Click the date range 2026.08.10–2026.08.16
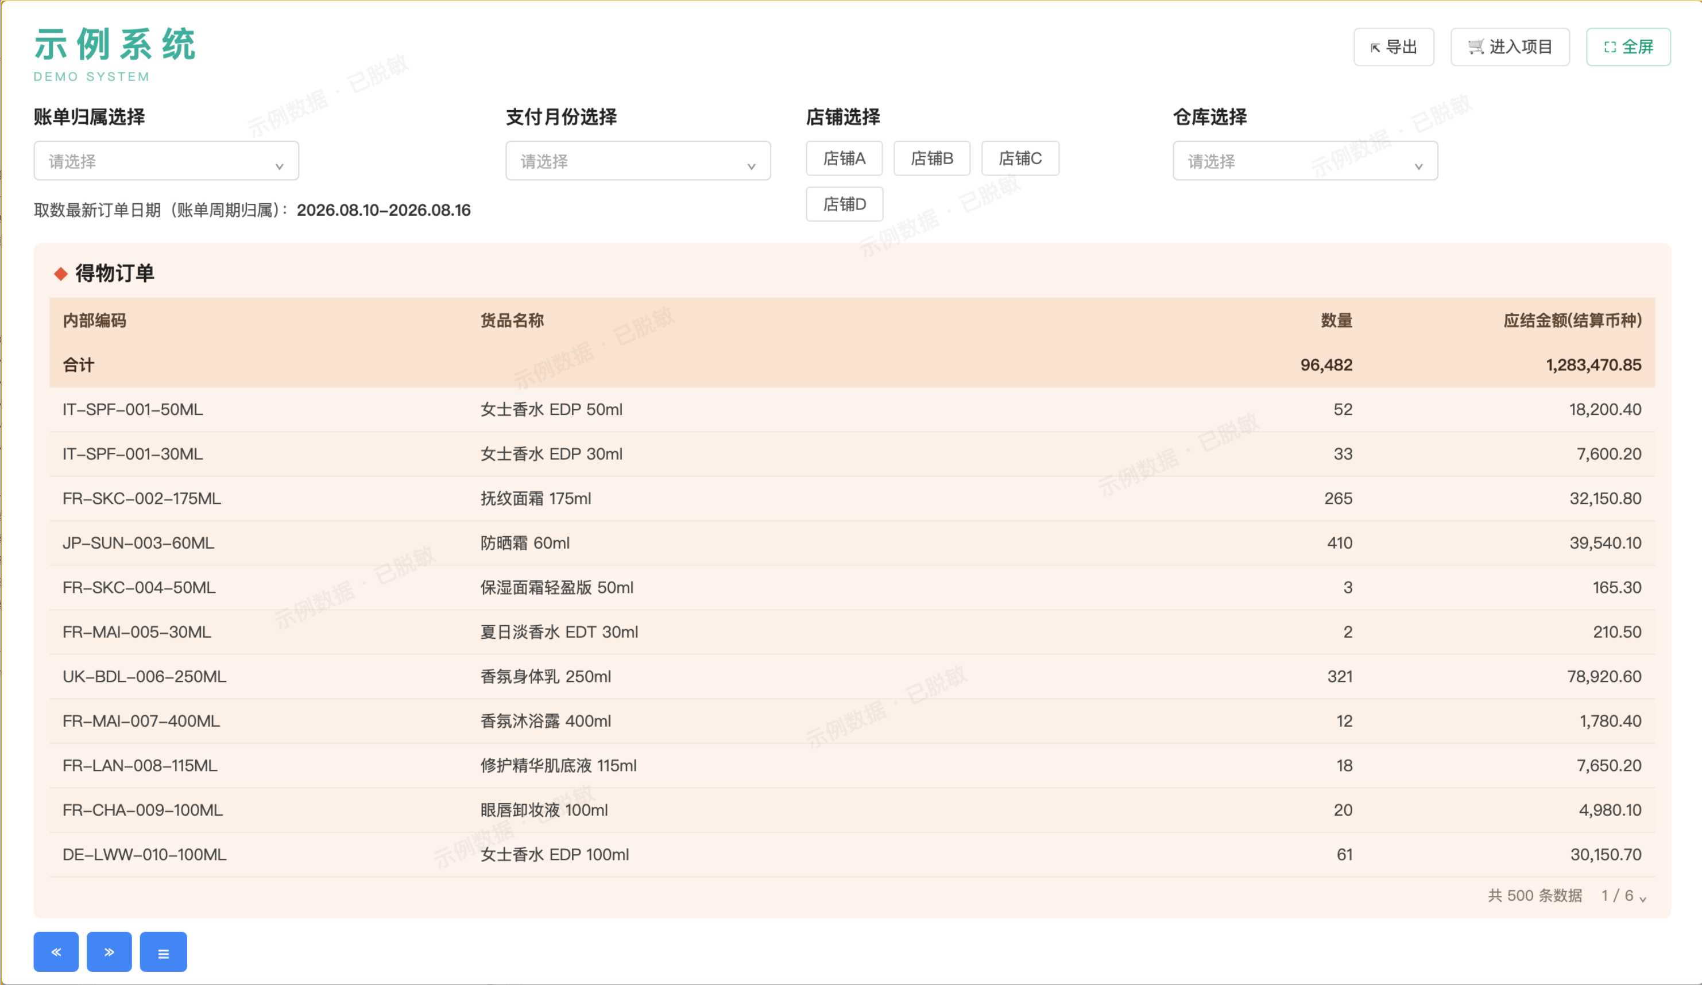The width and height of the screenshot is (1702, 985). (x=384, y=210)
